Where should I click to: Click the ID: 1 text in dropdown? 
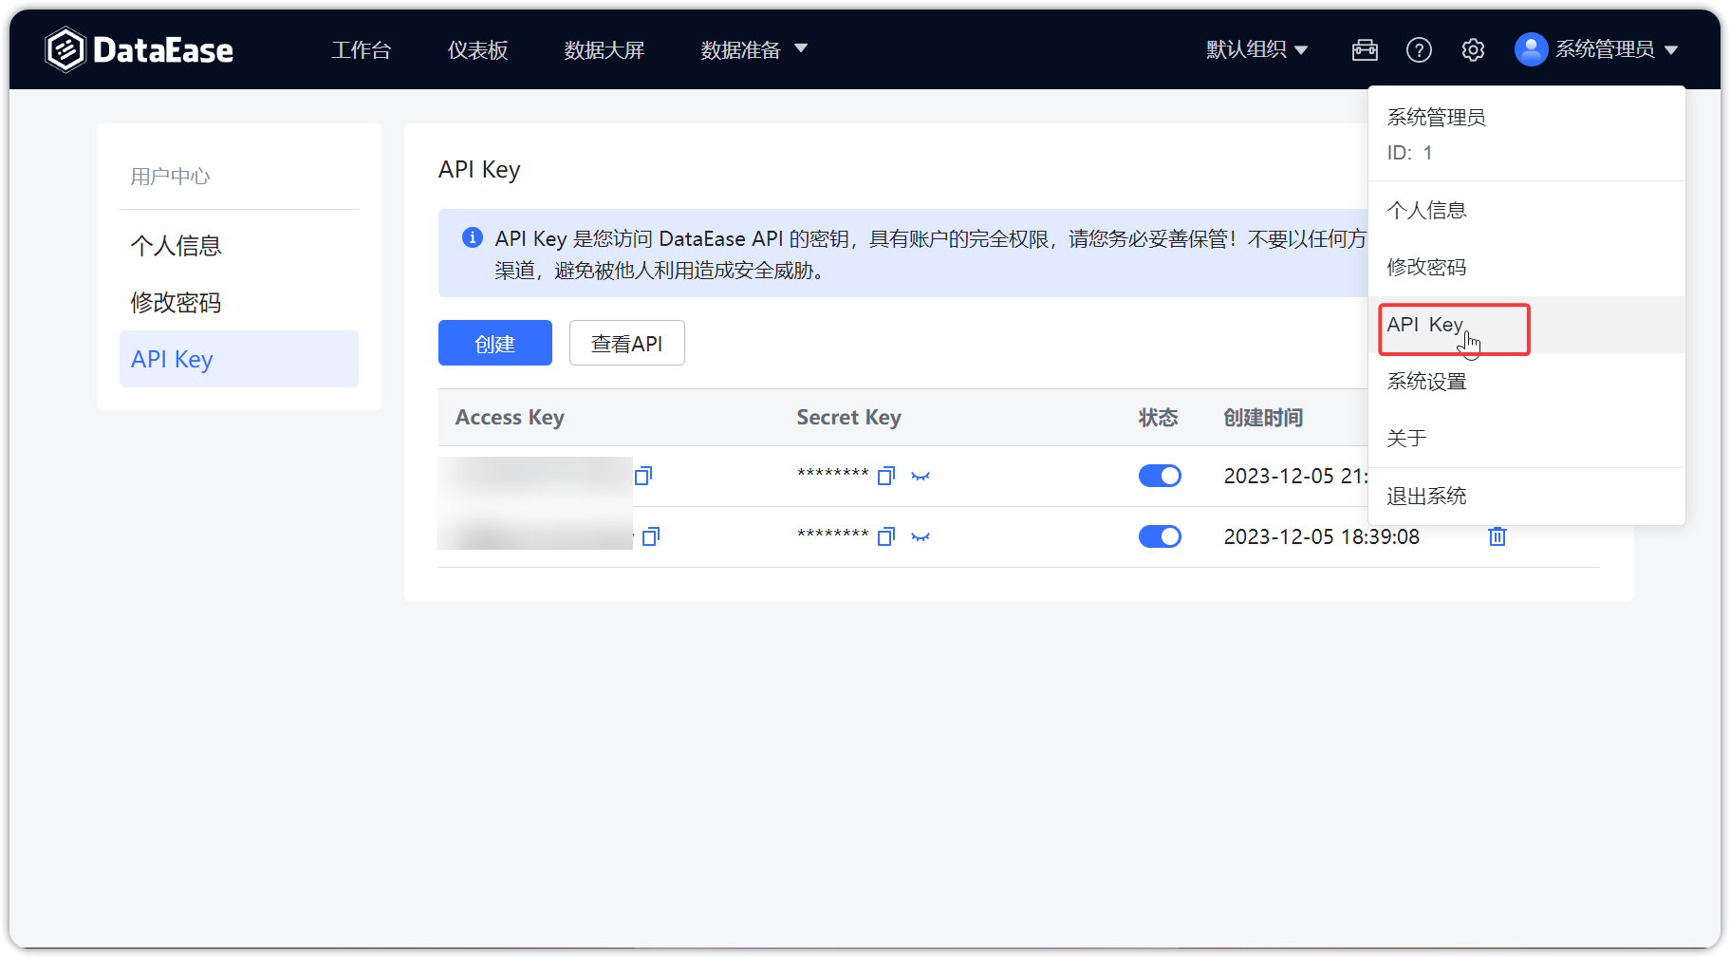point(1409,153)
